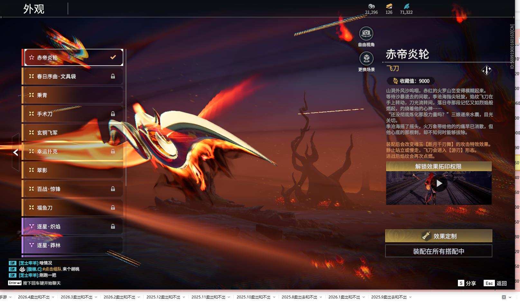Viewport: 520px width, 302px height.
Task: Switch to the 2025.12卖出和不出 sheet tab
Action: (163, 297)
